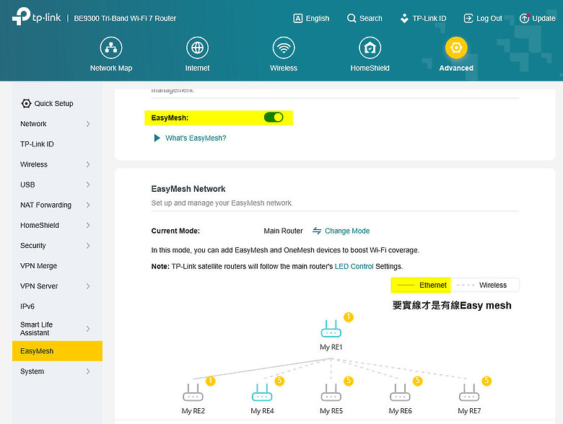
Task: Select the My RE2 router icon
Action: coord(193,392)
